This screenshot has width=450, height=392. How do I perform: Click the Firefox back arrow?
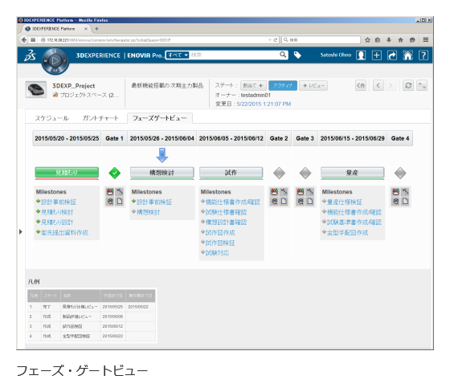[24, 40]
